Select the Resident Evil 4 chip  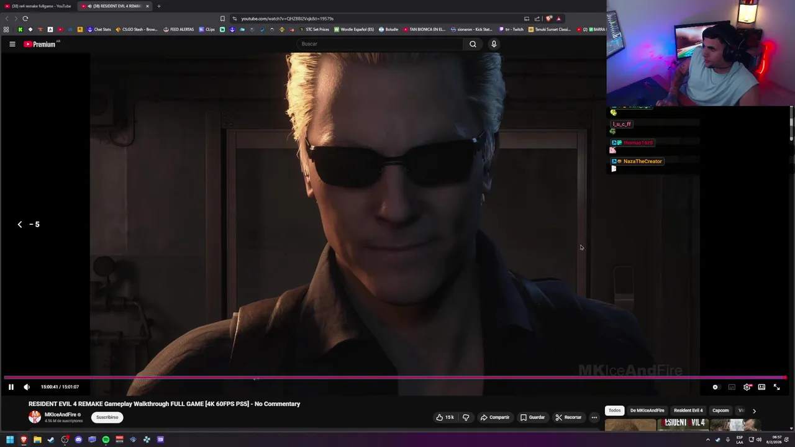pos(688,410)
